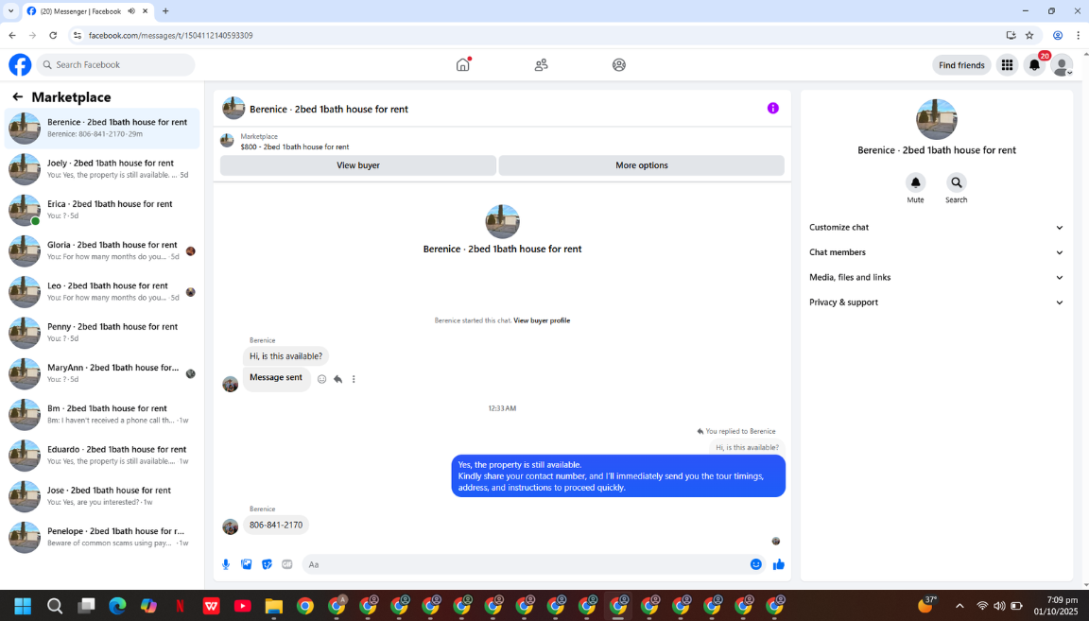Open the account profile avatar menu

1062,65
